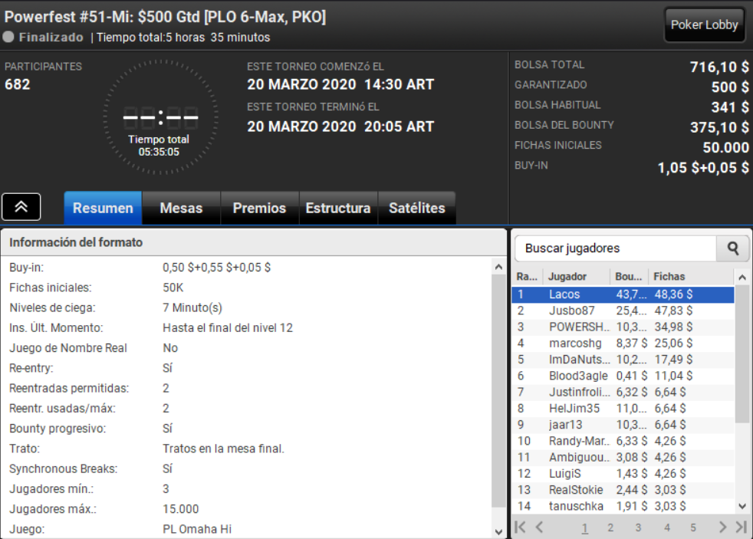Collapse the header with double-chevron button
Viewport: 753px width, 539px height.
(21, 207)
